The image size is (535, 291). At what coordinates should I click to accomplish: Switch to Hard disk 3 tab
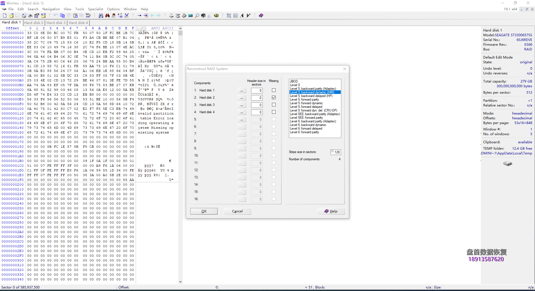56,23
